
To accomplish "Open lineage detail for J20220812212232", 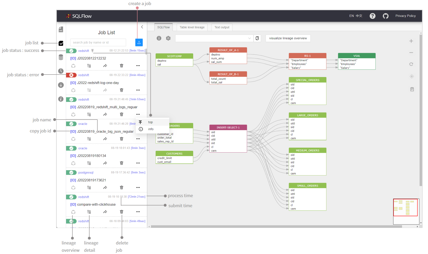I will tap(89, 66).
